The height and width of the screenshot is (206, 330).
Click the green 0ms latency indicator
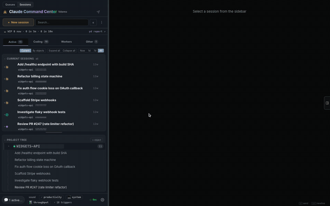click(x=93, y=200)
